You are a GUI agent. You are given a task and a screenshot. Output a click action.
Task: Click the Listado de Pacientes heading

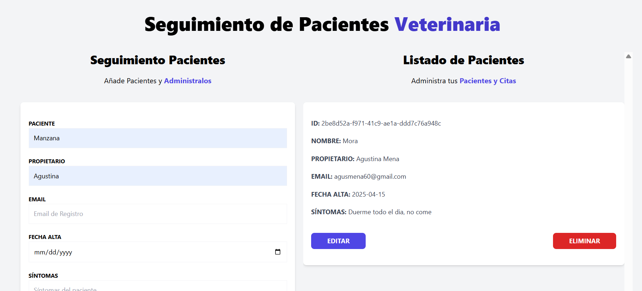pyautogui.click(x=463, y=60)
